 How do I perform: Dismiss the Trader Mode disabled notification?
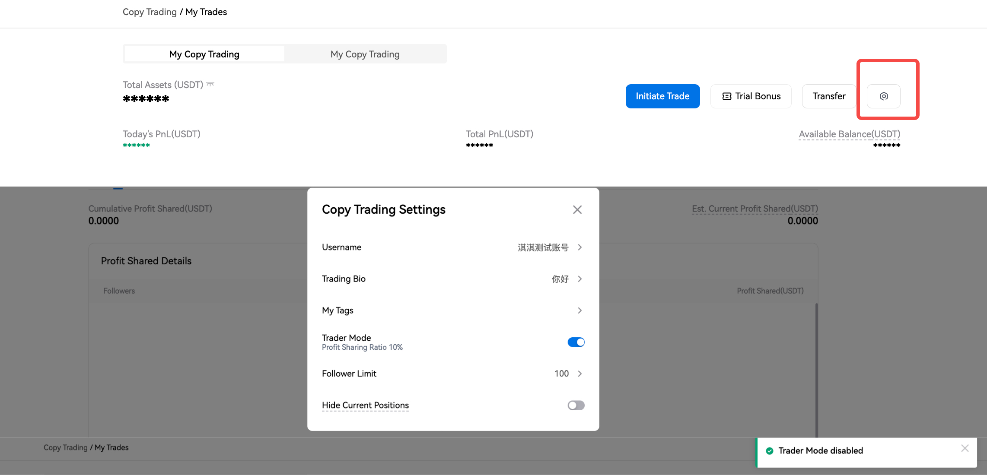click(x=965, y=448)
